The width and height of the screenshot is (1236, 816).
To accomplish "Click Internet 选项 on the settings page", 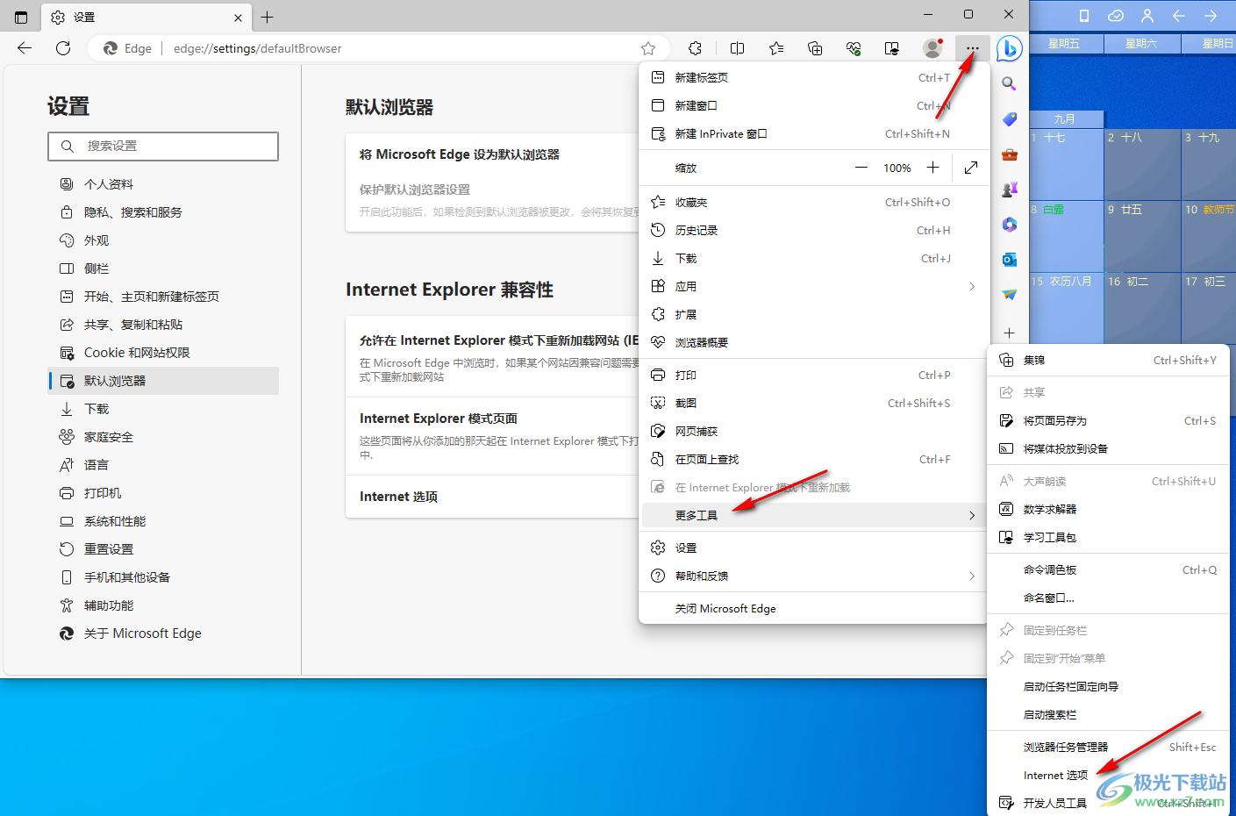I will (398, 497).
